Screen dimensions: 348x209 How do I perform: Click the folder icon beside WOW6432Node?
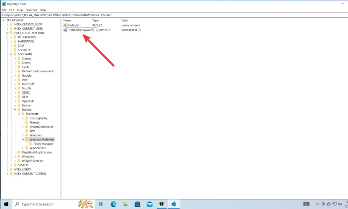pos(19,161)
